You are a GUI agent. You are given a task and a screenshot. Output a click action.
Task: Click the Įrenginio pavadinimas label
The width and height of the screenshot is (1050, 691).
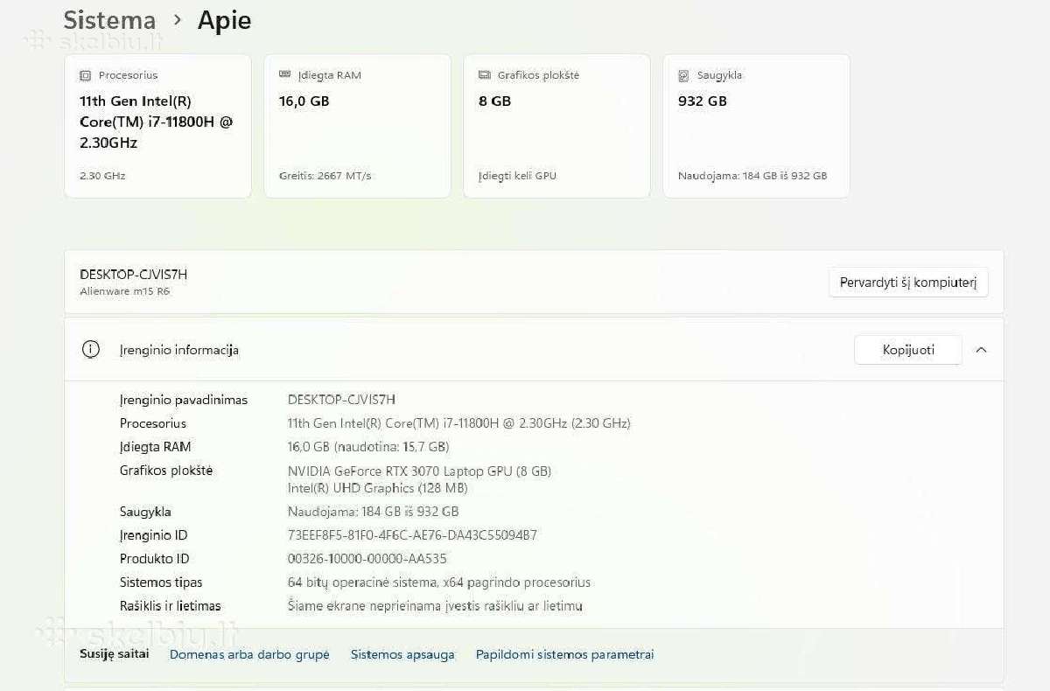184,400
